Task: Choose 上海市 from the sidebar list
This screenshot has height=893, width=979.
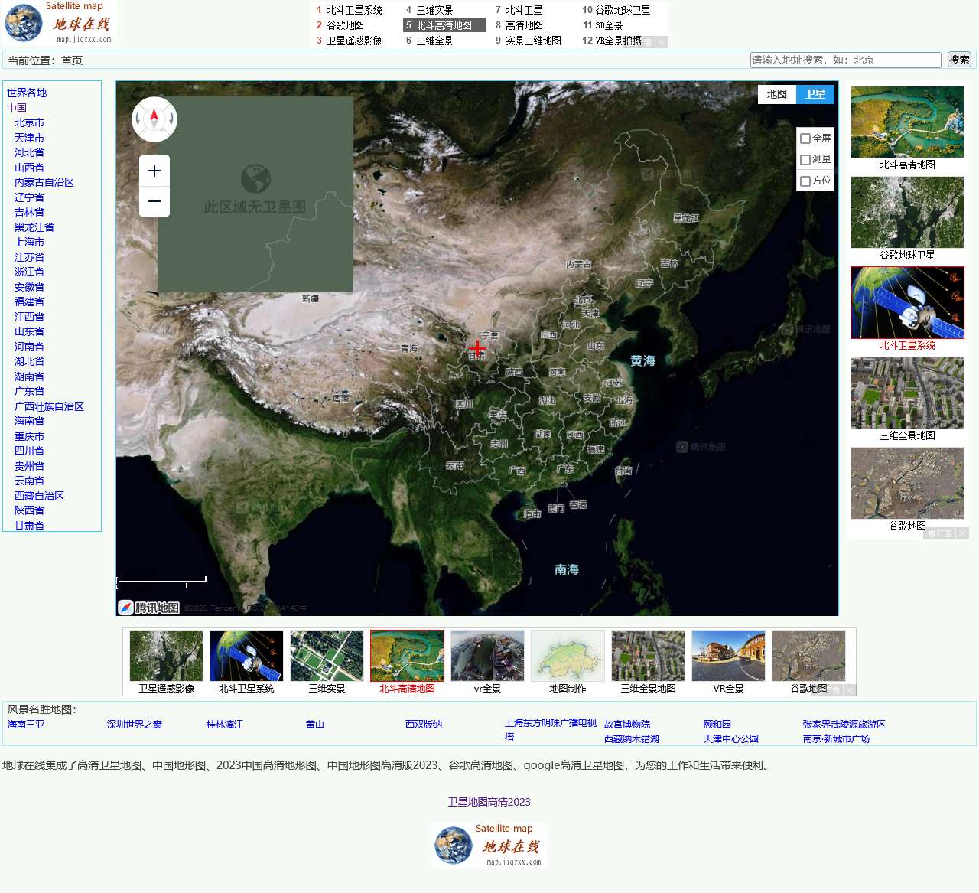Action: pyautogui.click(x=29, y=242)
